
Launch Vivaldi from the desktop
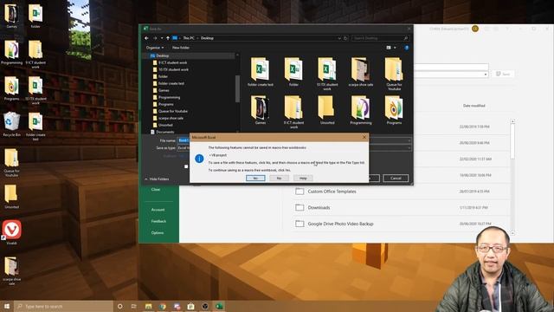(11, 232)
